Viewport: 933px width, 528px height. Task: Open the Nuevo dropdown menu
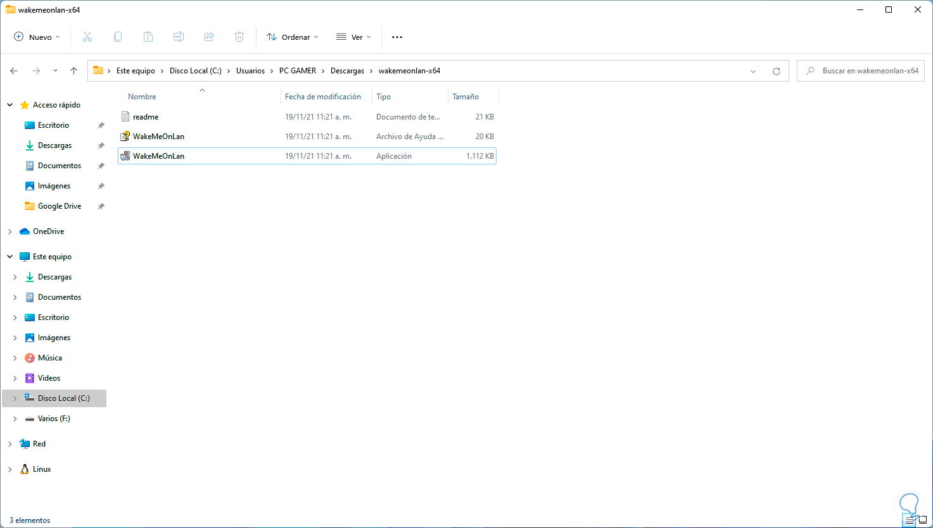coord(37,37)
